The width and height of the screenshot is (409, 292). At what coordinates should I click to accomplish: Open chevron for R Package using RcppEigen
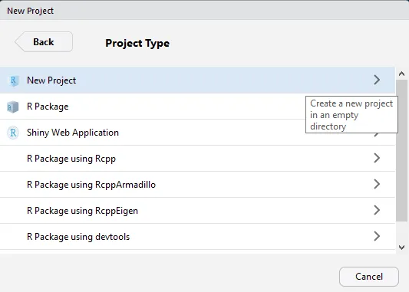[377, 210]
